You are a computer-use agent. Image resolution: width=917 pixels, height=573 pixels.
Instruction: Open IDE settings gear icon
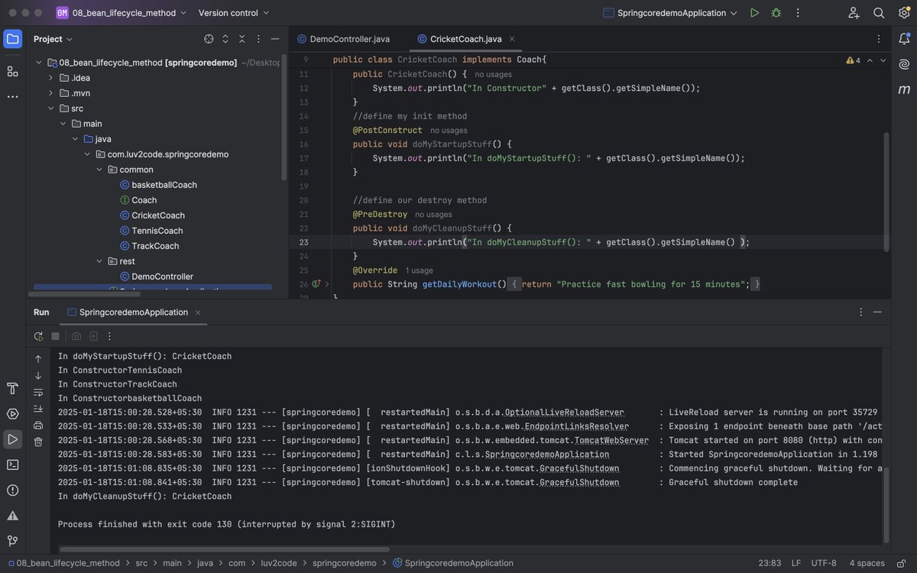point(903,13)
